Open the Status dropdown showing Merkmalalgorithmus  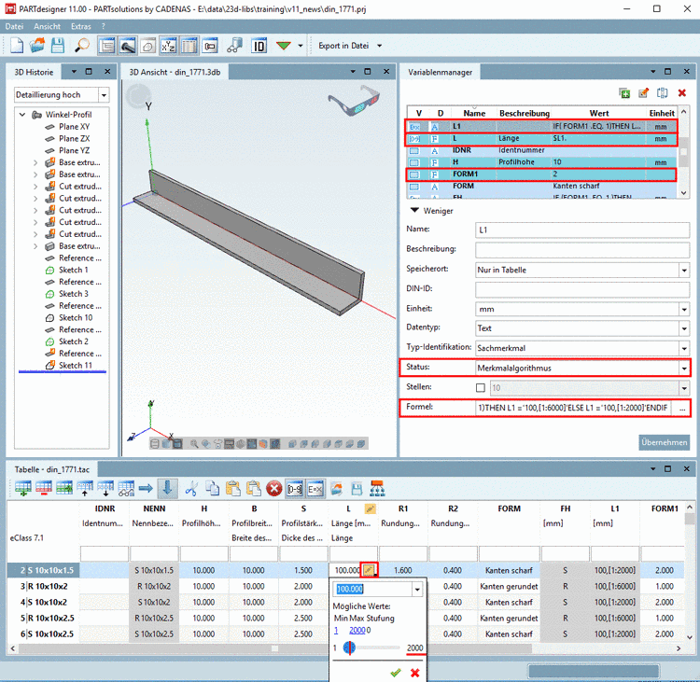684,368
